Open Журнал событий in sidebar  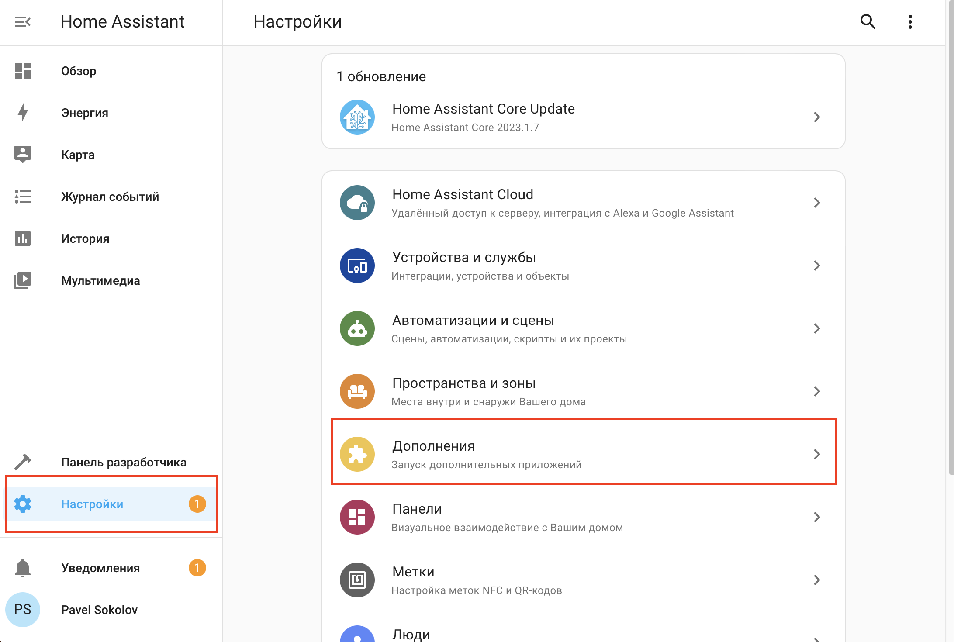pos(110,197)
